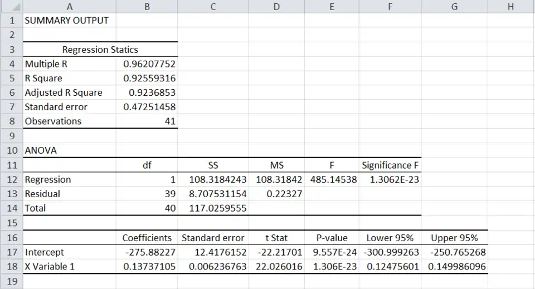This screenshot has height=289, width=535.
Task: Select the R Square value cell
Action: pos(147,79)
